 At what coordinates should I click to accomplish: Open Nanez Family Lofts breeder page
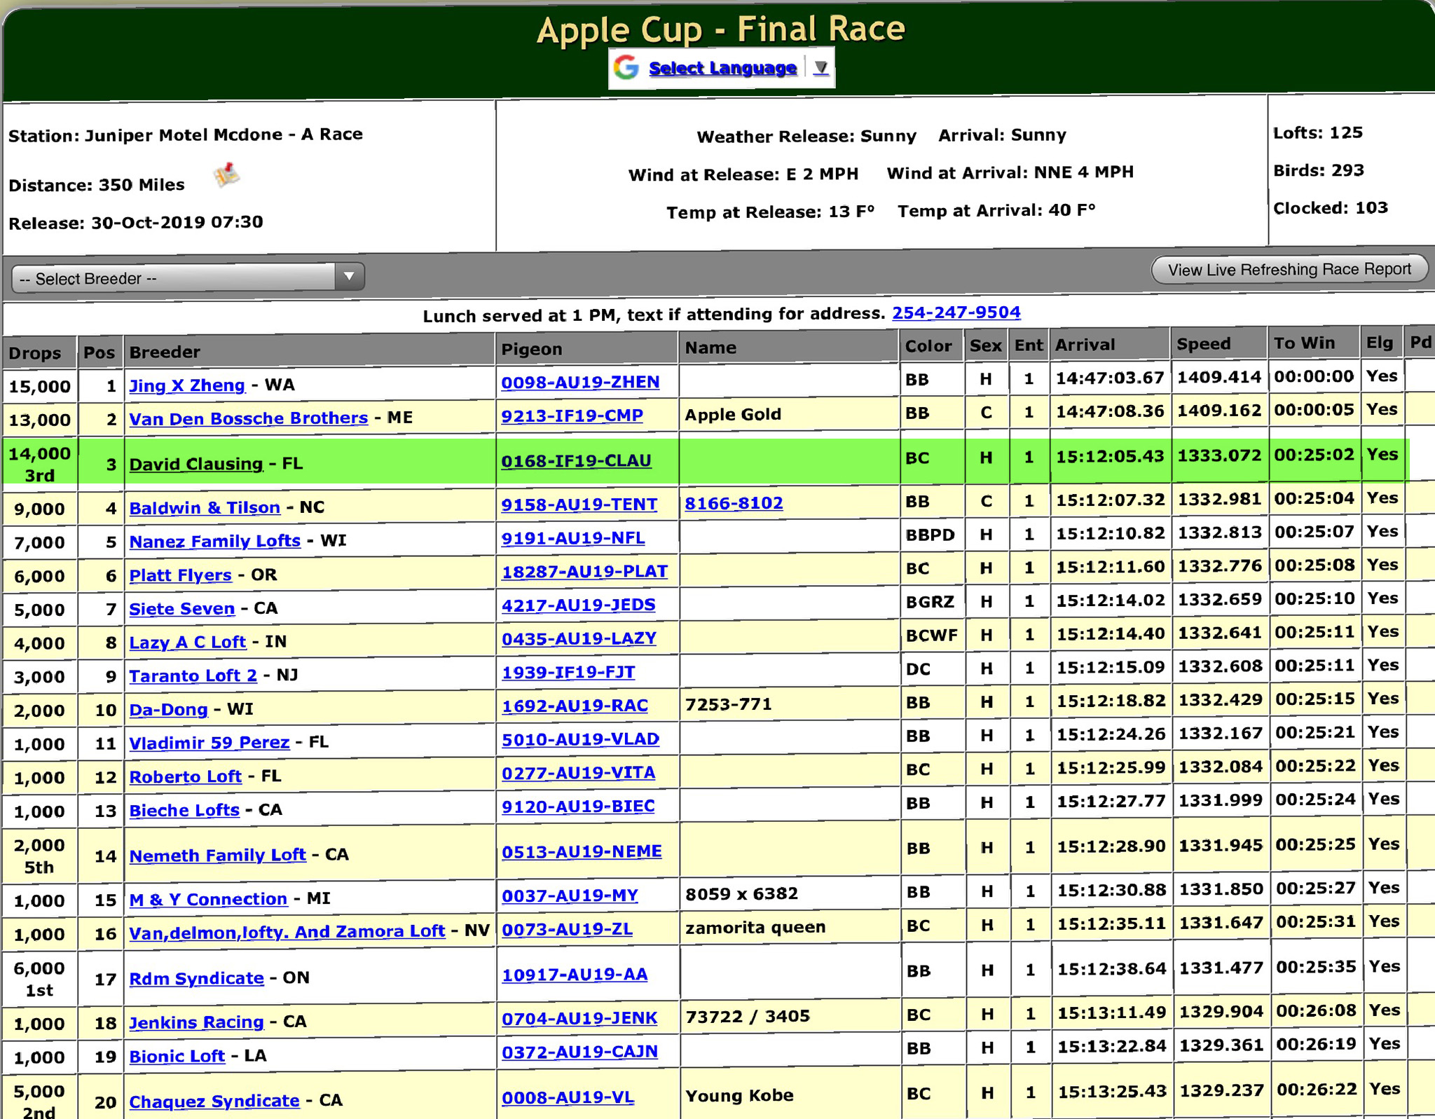point(214,541)
